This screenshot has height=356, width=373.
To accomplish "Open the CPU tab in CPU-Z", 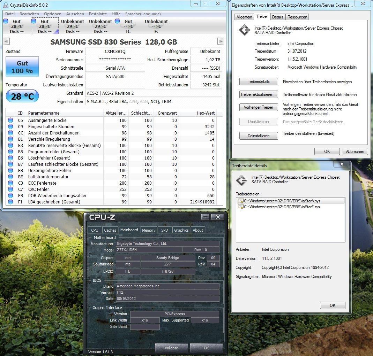I will [95, 230].
